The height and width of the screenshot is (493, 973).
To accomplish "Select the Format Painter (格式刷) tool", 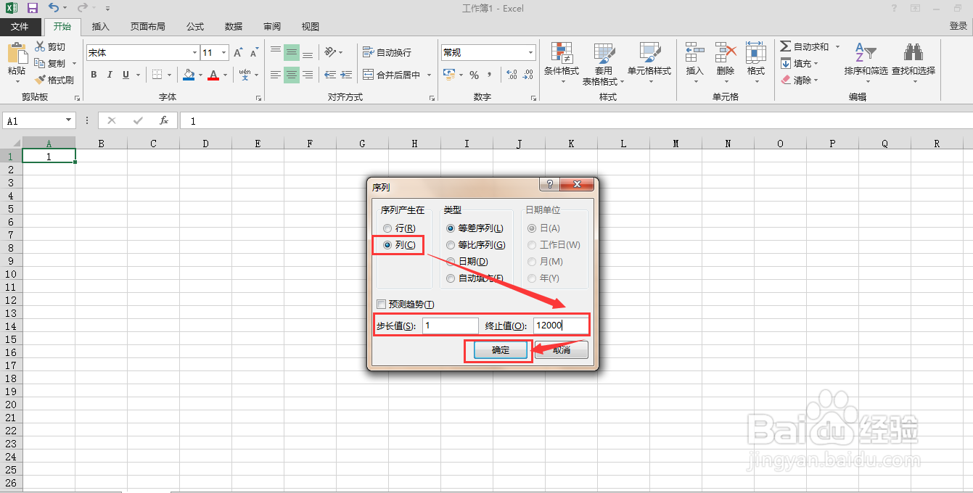I will (x=54, y=80).
